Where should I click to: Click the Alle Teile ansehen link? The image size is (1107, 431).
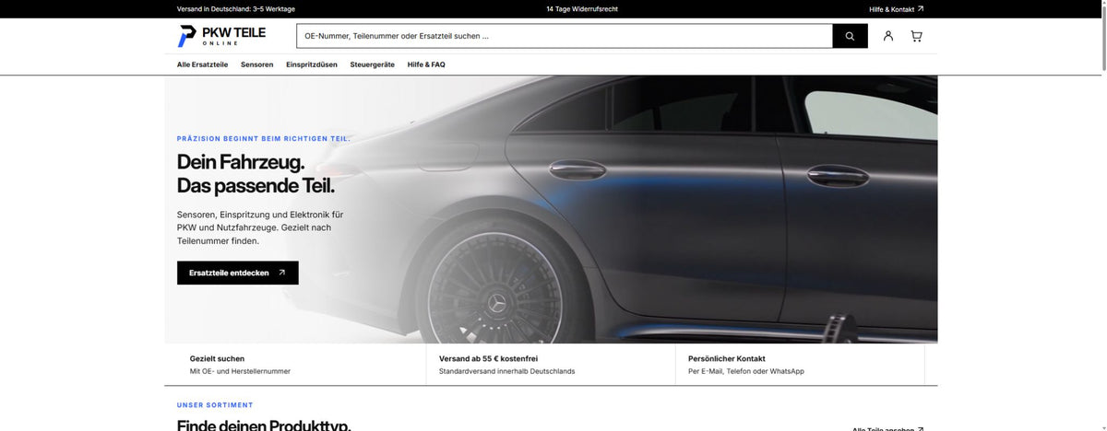tap(887, 428)
